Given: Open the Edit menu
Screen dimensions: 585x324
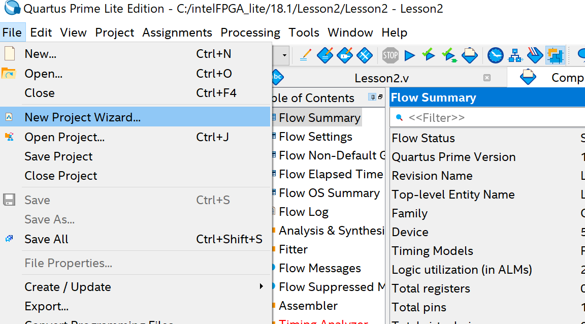Looking at the screenshot, I should click(x=41, y=33).
